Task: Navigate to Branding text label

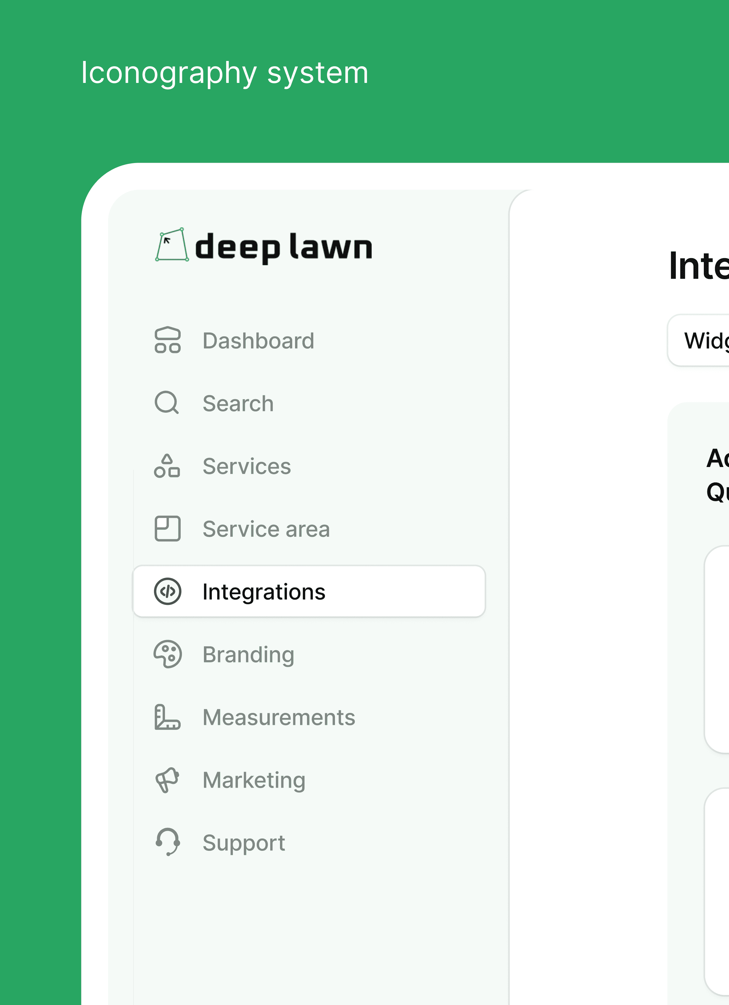Action: point(248,655)
